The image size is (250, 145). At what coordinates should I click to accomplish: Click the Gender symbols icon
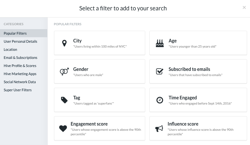(64, 72)
